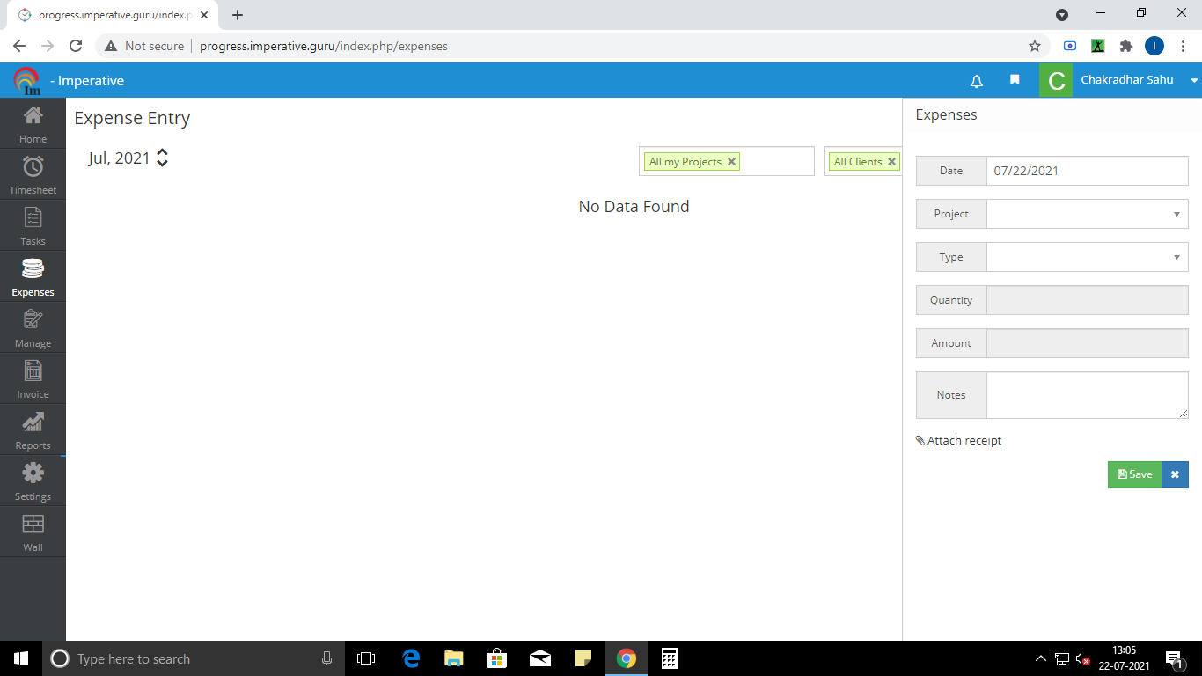Screen dimensions: 1202x676
Task: Click into the Notes text area
Action: click(x=1087, y=395)
